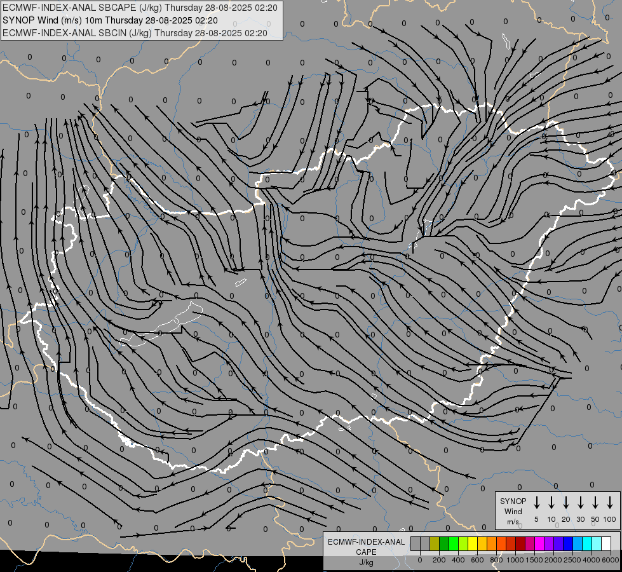Click the wind legend arrow above 10
The image size is (622, 572).
551,503
